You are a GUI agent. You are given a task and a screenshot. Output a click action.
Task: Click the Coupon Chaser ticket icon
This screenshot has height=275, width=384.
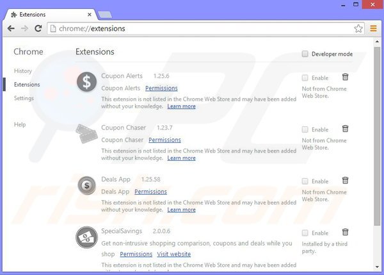[x=86, y=134]
